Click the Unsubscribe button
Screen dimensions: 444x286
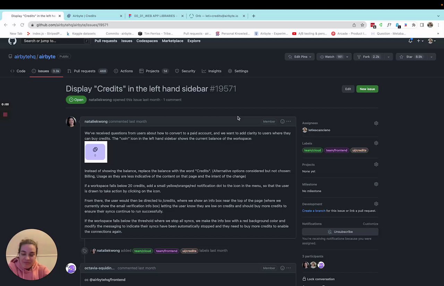340,232
